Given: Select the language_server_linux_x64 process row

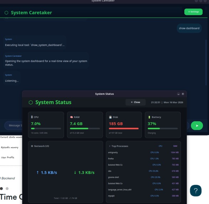Looking at the screenshot, I should [x=143, y=190].
